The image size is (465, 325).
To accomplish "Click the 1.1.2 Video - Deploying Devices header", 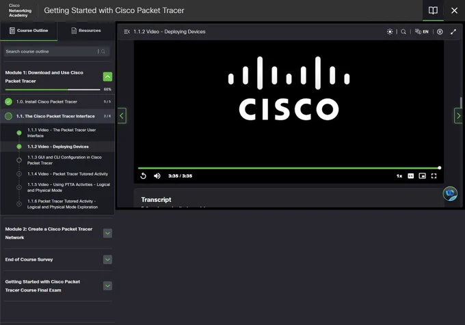I will [x=170, y=31].
